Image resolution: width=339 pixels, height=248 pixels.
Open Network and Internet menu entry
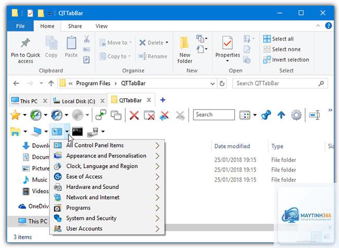[107, 197]
